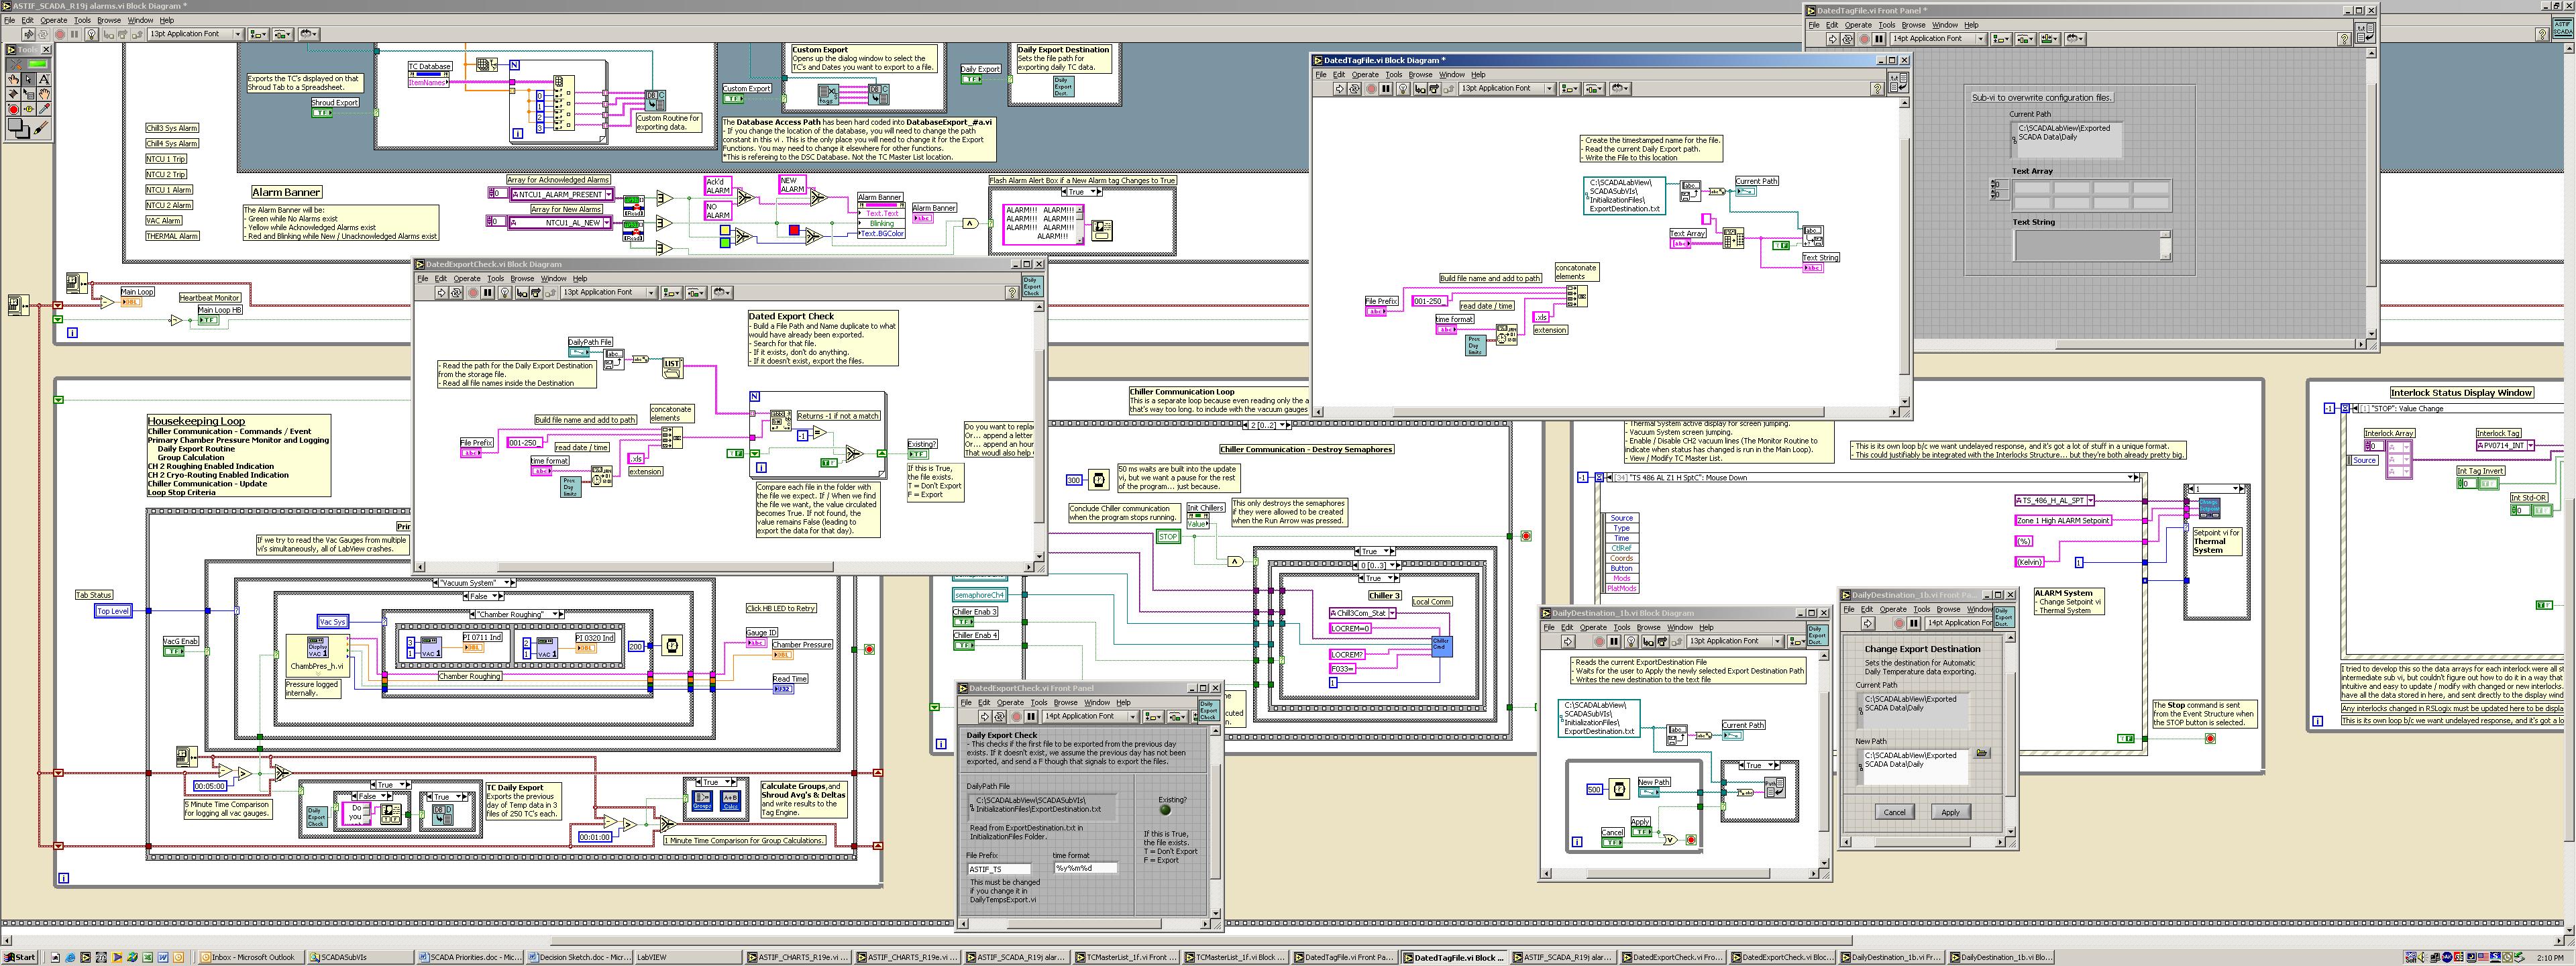Select the Wiring spool tool in Tools palette
This screenshot has height=966, width=2576.
(14, 95)
